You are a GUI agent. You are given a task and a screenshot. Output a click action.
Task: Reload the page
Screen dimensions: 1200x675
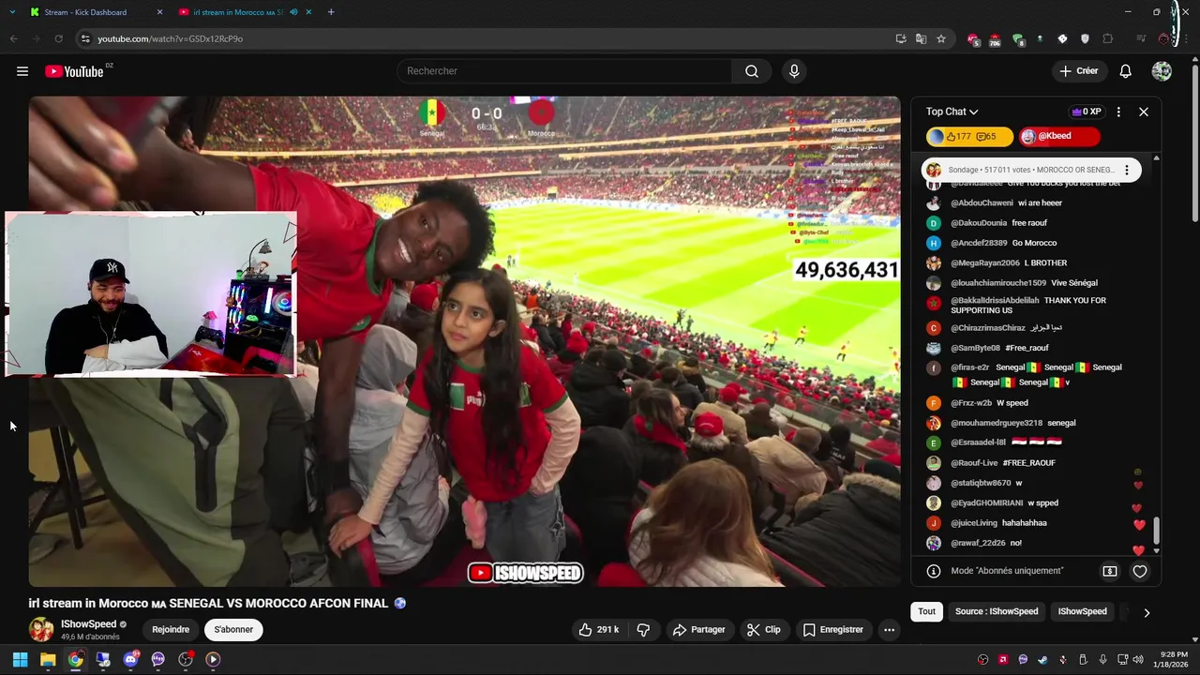(x=58, y=38)
